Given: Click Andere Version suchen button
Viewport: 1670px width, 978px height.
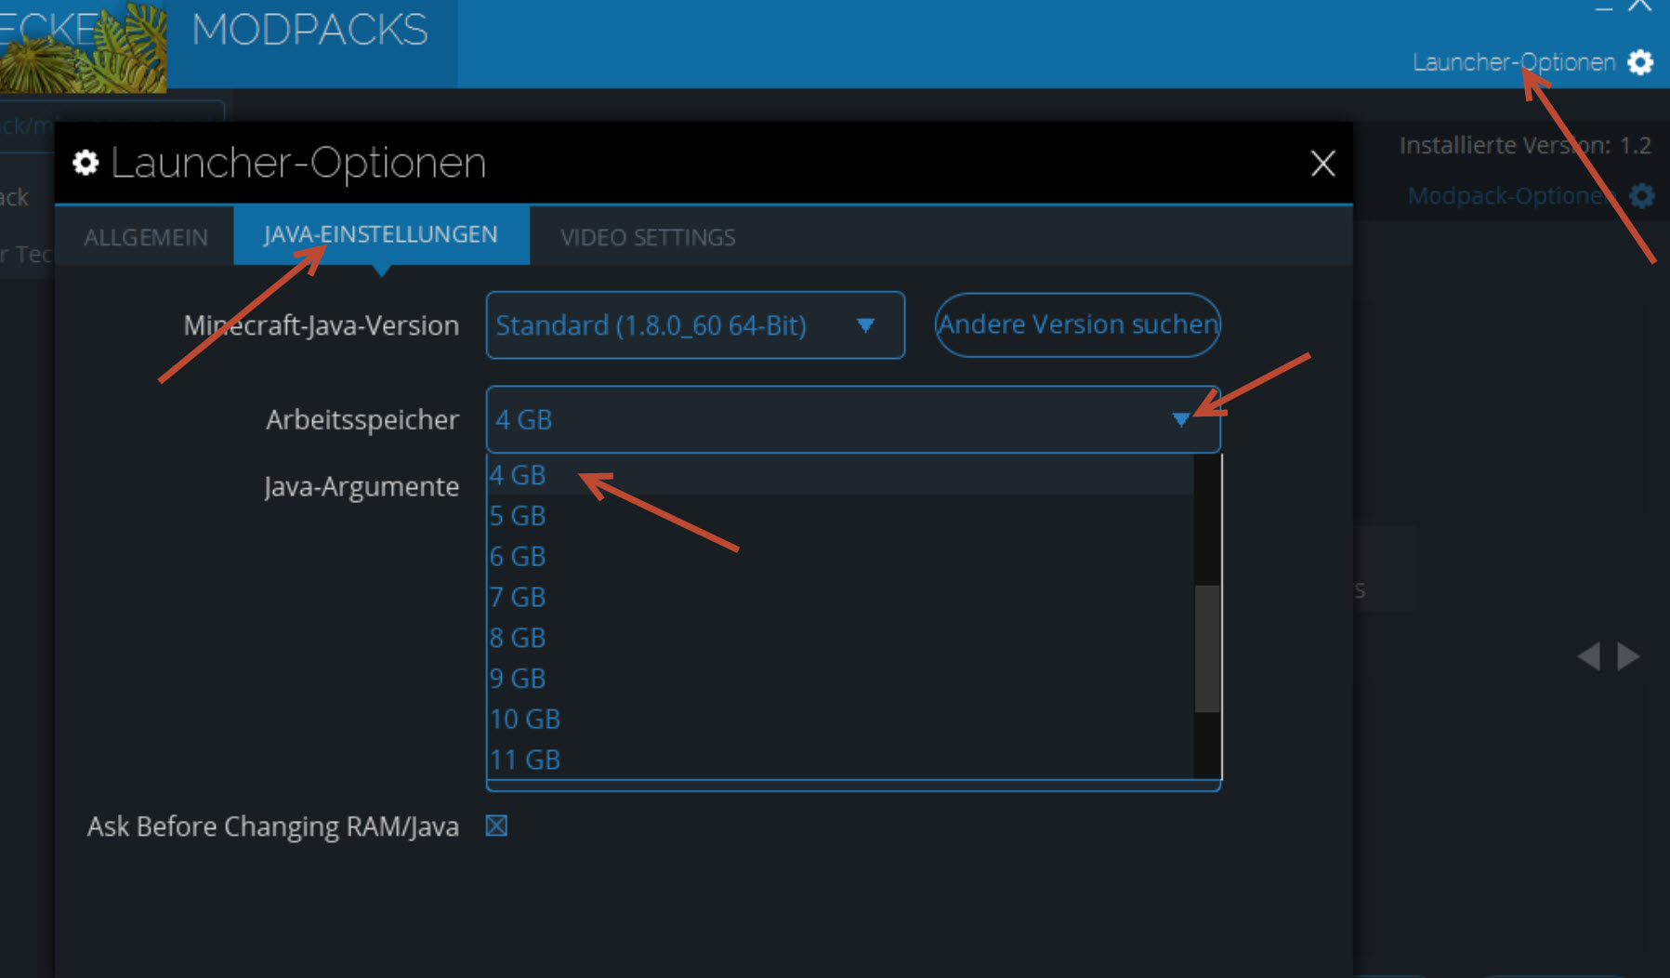Looking at the screenshot, I should (x=1077, y=324).
